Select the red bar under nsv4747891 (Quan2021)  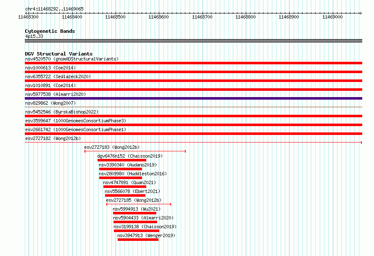click(125, 187)
